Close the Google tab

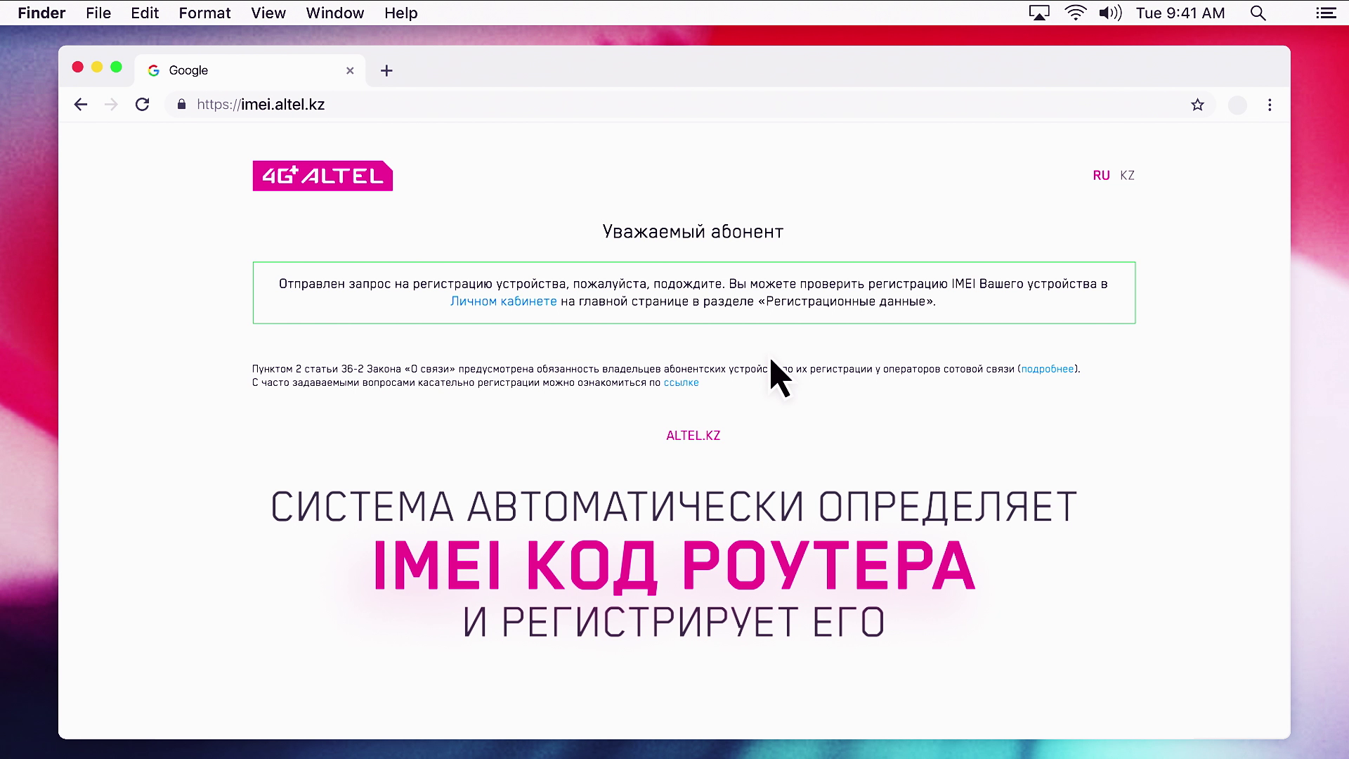(350, 70)
